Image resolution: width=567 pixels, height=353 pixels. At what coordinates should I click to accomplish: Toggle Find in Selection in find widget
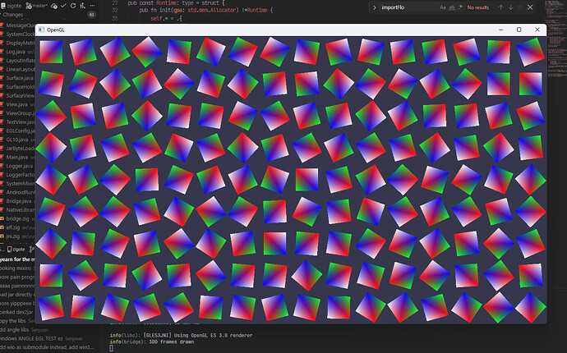(520, 7)
